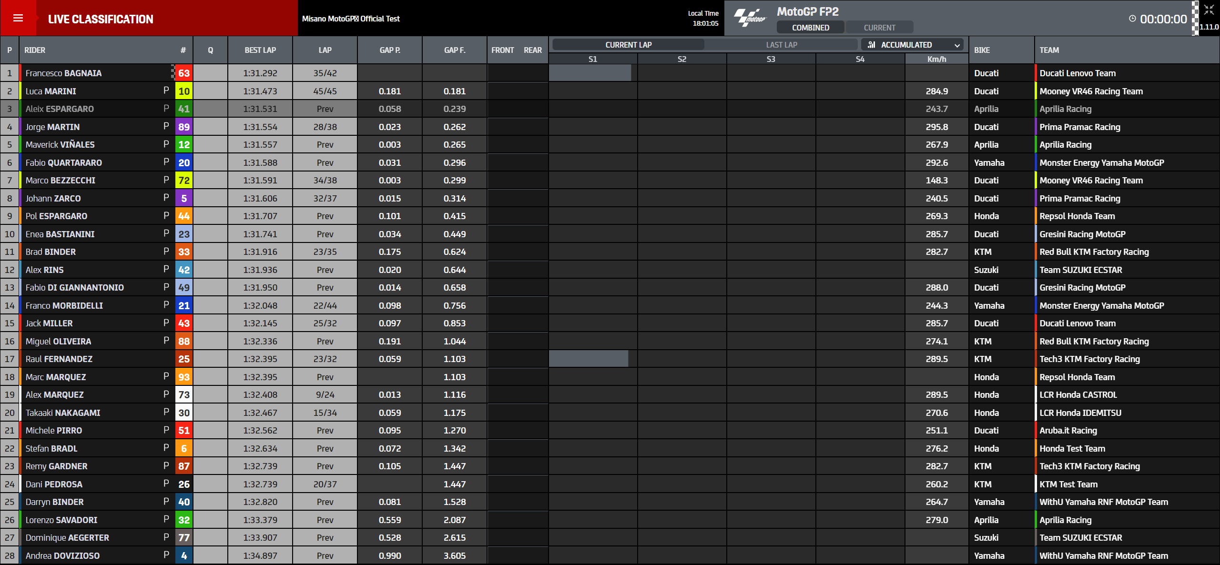
Task: Click the GAP P. column header
Action: coord(390,50)
